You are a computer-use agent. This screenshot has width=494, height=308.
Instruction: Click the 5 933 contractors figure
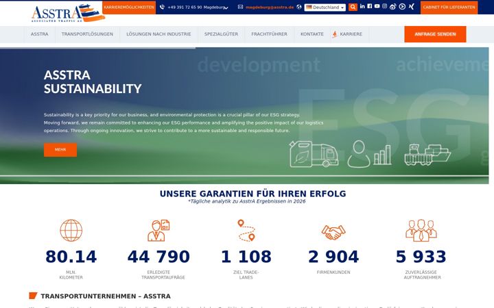pyautogui.click(x=421, y=257)
